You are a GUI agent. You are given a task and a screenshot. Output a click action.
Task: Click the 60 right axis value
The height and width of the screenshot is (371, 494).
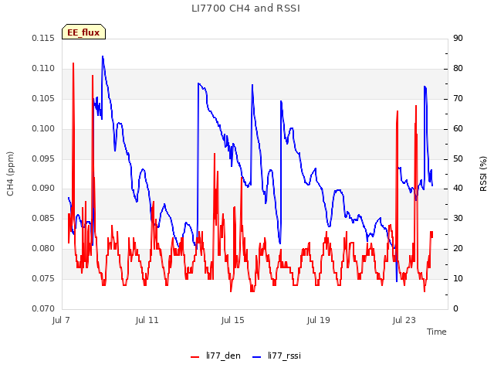pos(458,129)
